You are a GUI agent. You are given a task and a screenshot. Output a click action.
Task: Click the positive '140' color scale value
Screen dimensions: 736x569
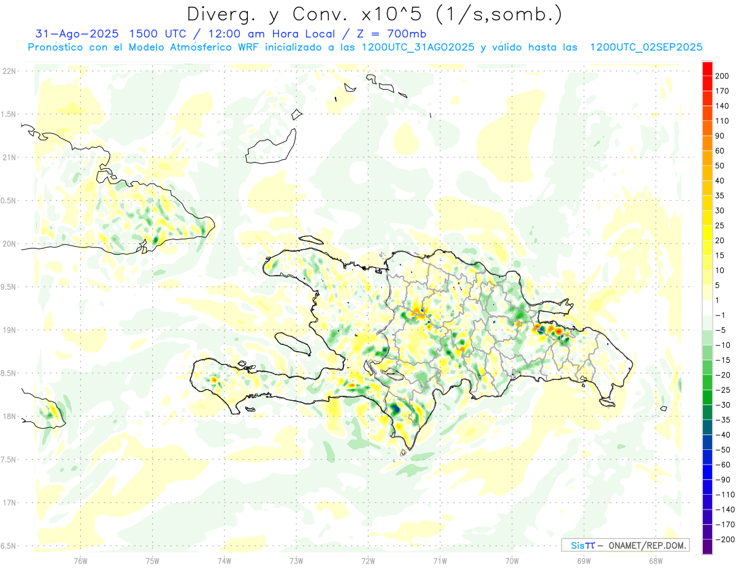click(723, 106)
